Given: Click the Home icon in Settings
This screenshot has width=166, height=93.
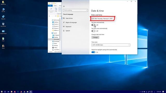Looking at the screenshot, I should coord(64,6).
